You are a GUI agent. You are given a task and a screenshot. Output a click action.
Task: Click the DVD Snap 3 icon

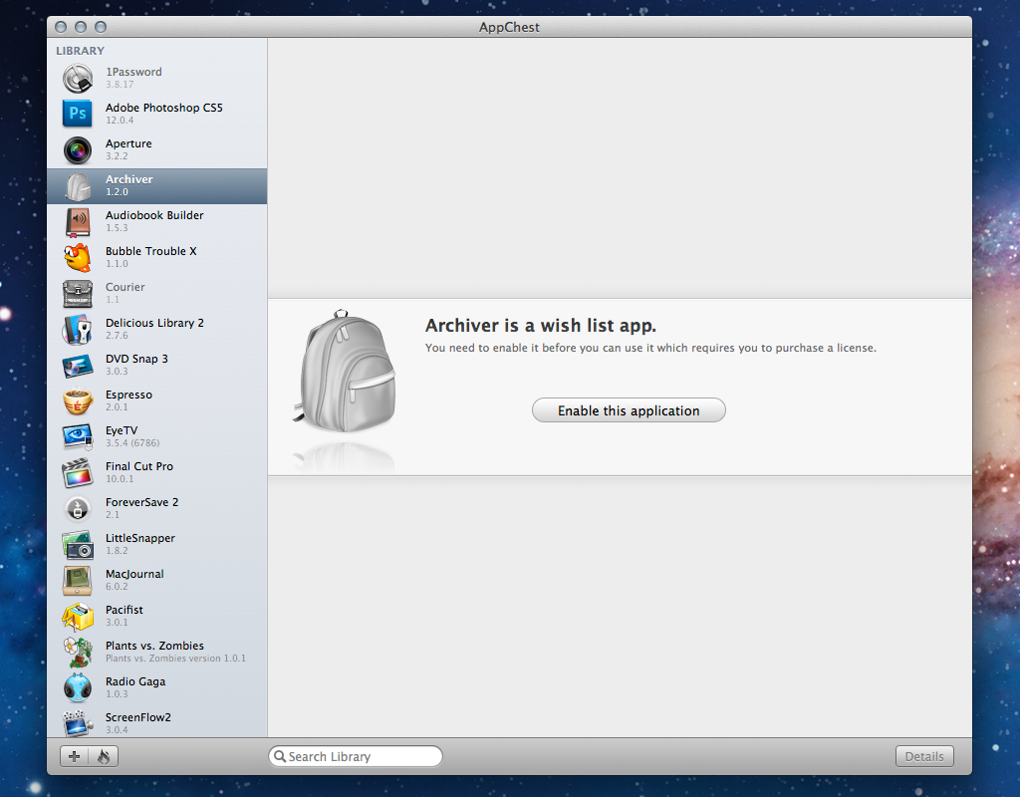coord(78,365)
